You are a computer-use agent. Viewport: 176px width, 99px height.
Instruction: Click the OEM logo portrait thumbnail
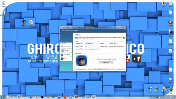[x=81, y=61]
